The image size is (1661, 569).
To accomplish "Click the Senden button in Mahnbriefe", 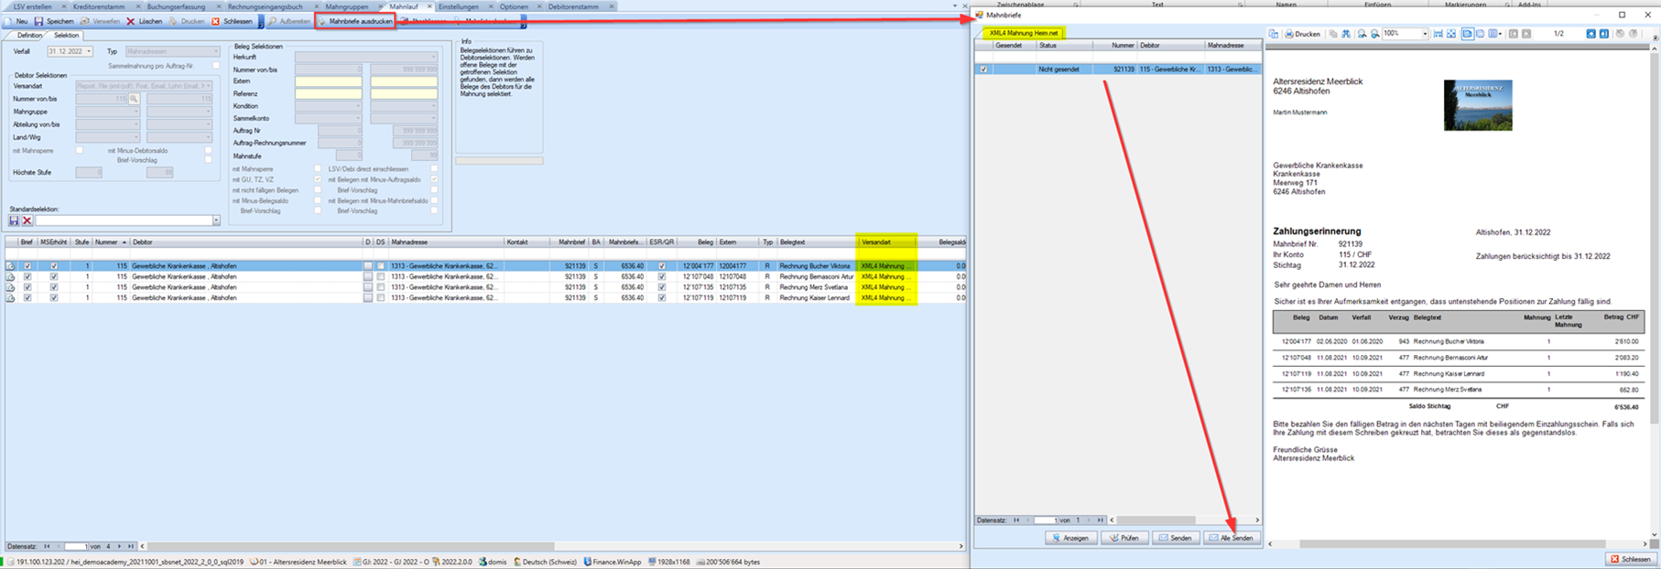I will coord(1176,538).
